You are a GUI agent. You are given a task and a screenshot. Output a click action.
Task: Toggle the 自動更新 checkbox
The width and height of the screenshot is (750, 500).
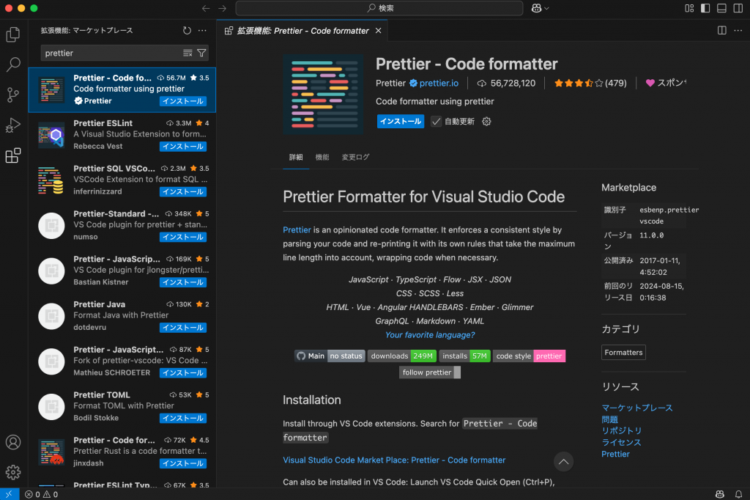click(x=436, y=122)
